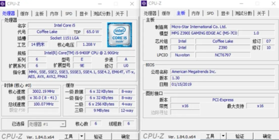Click the 线程数 value box

coord(129,124)
